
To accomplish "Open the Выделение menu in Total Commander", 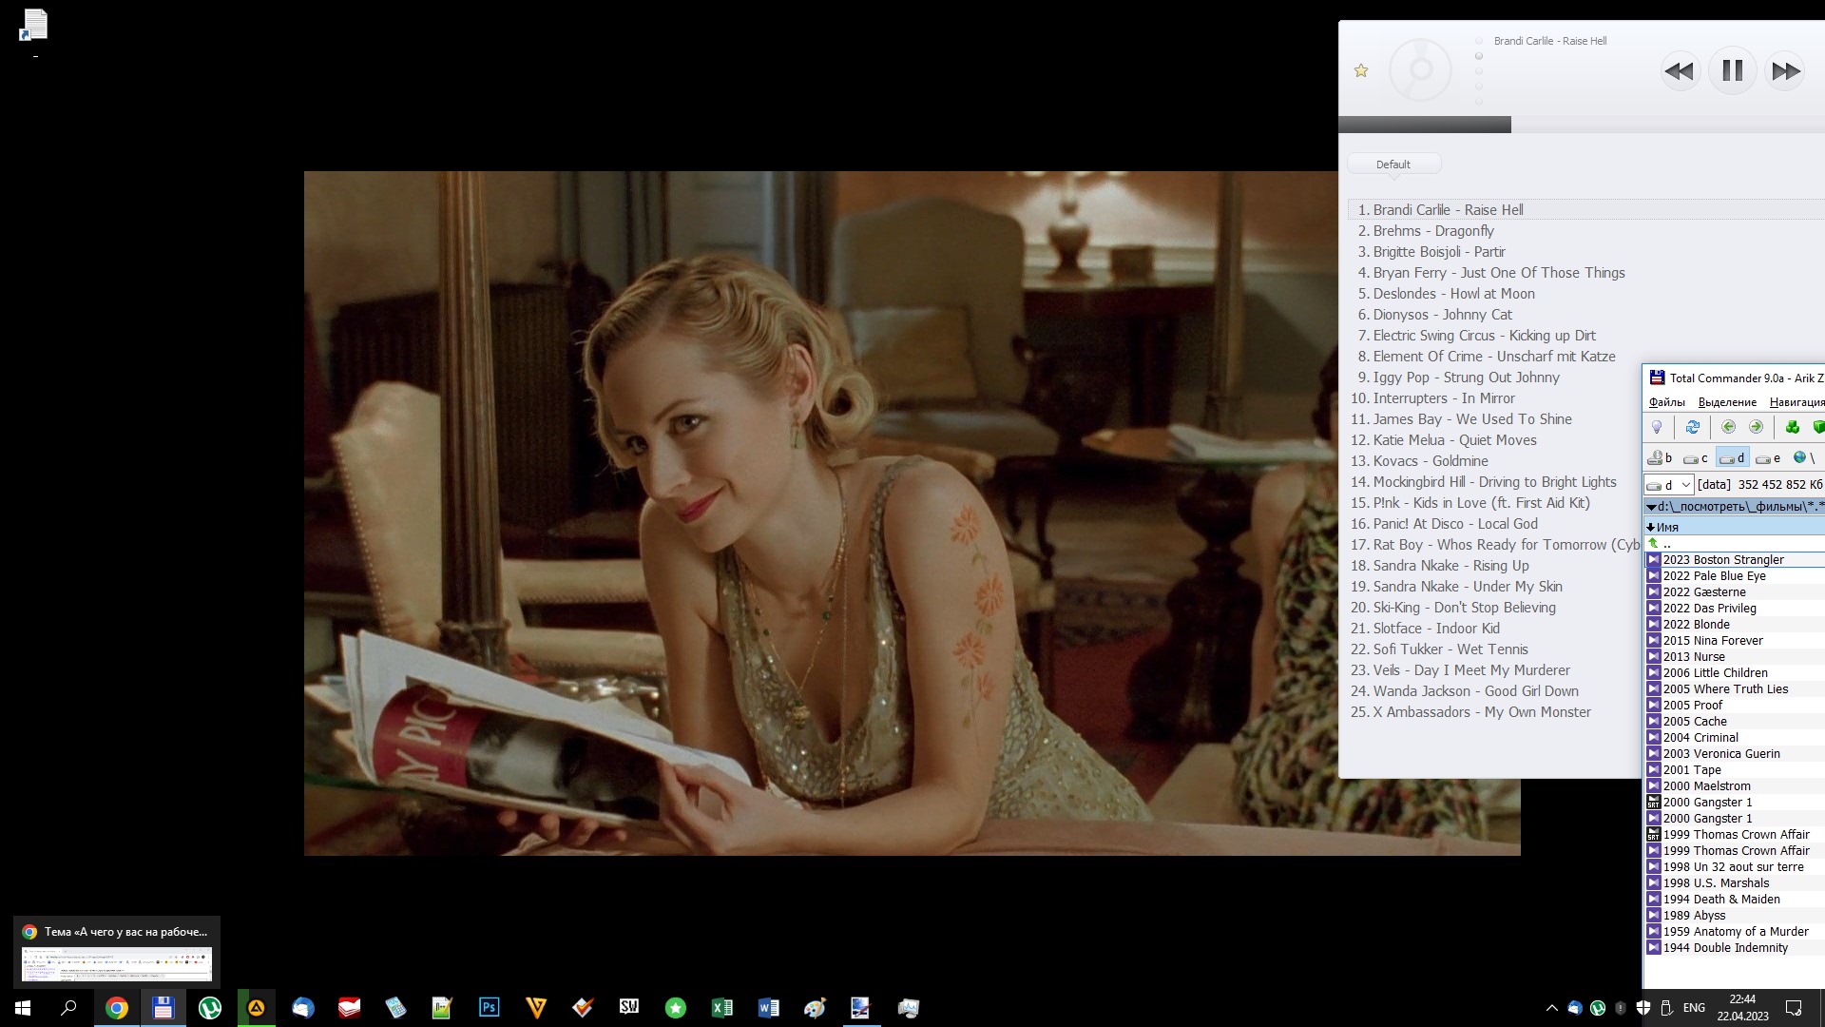I will [1727, 402].
